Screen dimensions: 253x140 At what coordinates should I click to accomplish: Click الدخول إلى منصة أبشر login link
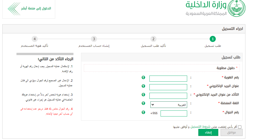(x=36, y=8)
